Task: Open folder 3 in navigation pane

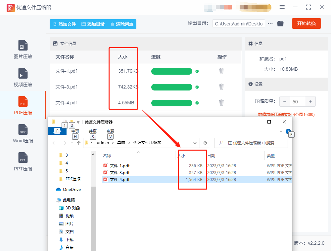Action: (x=63, y=155)
